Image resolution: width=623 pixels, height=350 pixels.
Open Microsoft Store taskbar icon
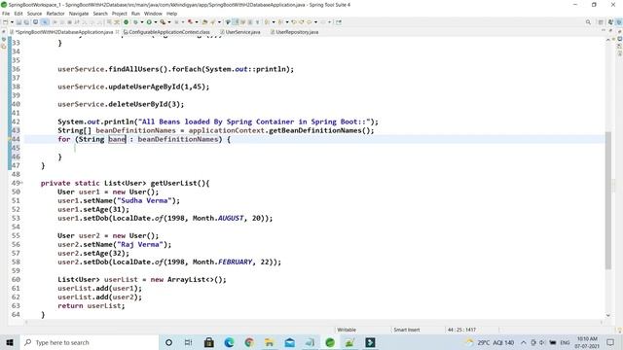pyautogui.click(x=209, y=342)
